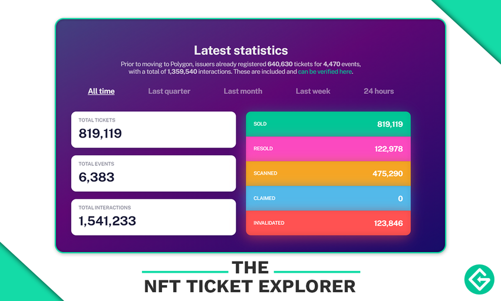
Task: Show Last week statistics
Action: coord(313,91)
